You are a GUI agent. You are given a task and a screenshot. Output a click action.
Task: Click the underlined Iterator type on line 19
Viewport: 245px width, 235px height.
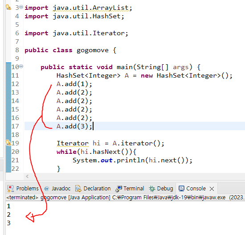coord(73,143)
